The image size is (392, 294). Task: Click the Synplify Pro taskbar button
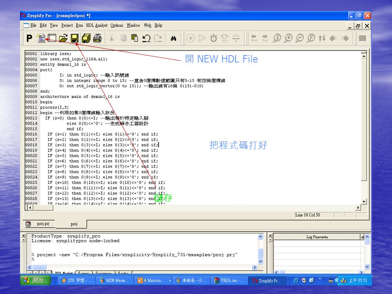pyautogui.click(x=267, y=281)
